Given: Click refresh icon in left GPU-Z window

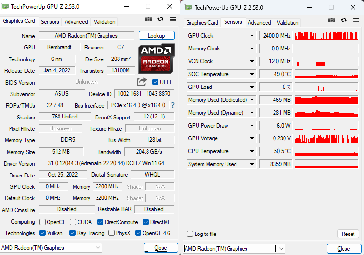Looking at the screenshot, I should pos(160,19).
